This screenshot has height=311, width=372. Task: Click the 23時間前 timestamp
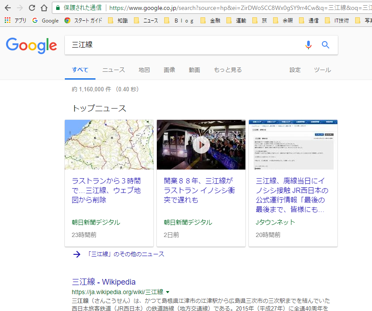(x=84, y=235)
